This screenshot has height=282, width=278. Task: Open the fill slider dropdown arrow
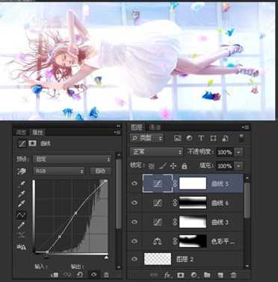point(238,166)
